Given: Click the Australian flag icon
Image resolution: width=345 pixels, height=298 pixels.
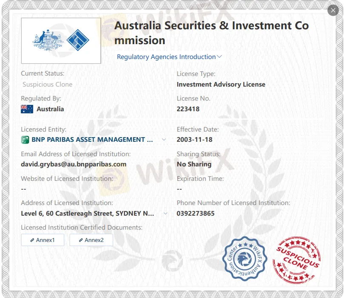Looking at the screenshot, I should 27,109.
